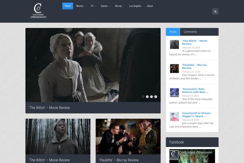Screen dimensions: 244x163
Task: Expand the Blu-ray dropdown menu
Action: click(x=119, y=6)
